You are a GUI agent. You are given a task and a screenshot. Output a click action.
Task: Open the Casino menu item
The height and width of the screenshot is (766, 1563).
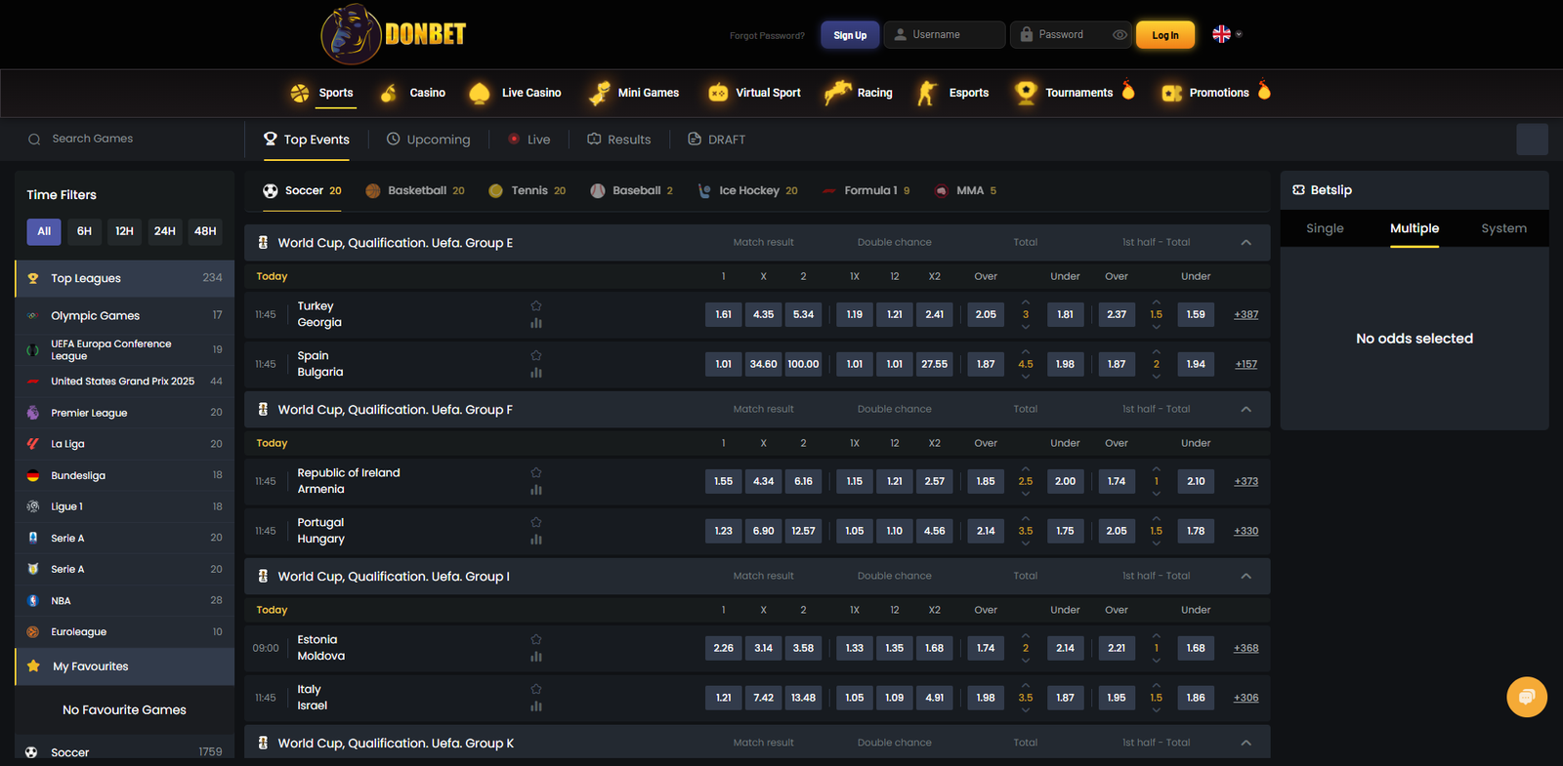coord(413,93)
